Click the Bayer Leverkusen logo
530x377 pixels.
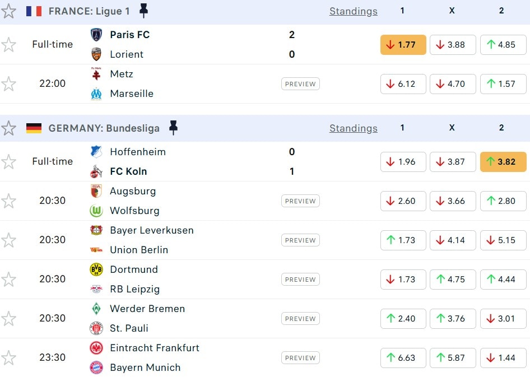click(x=96, y=230)
